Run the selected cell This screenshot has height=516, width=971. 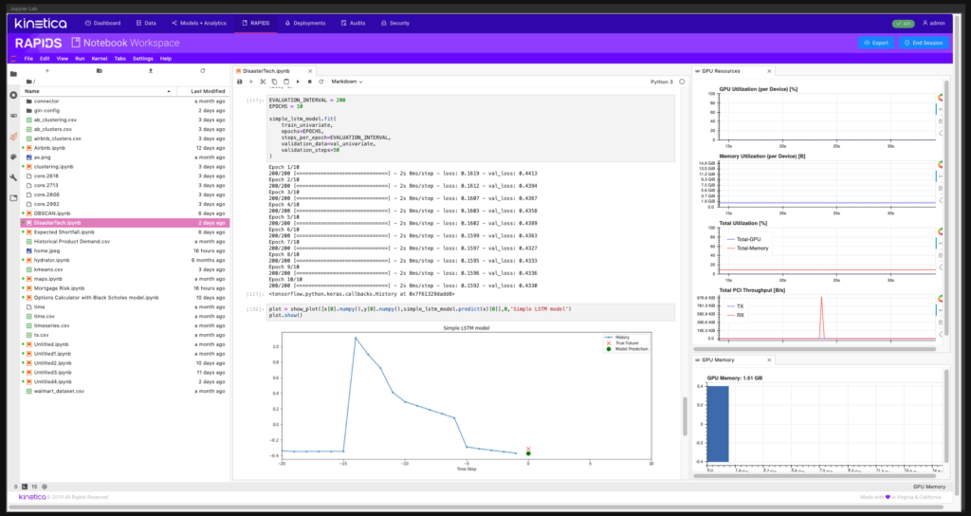point(297,82)
